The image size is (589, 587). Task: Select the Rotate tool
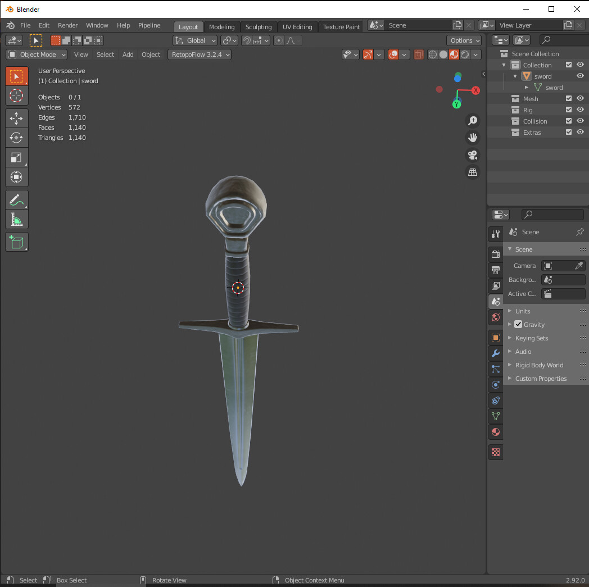[17, 138]
